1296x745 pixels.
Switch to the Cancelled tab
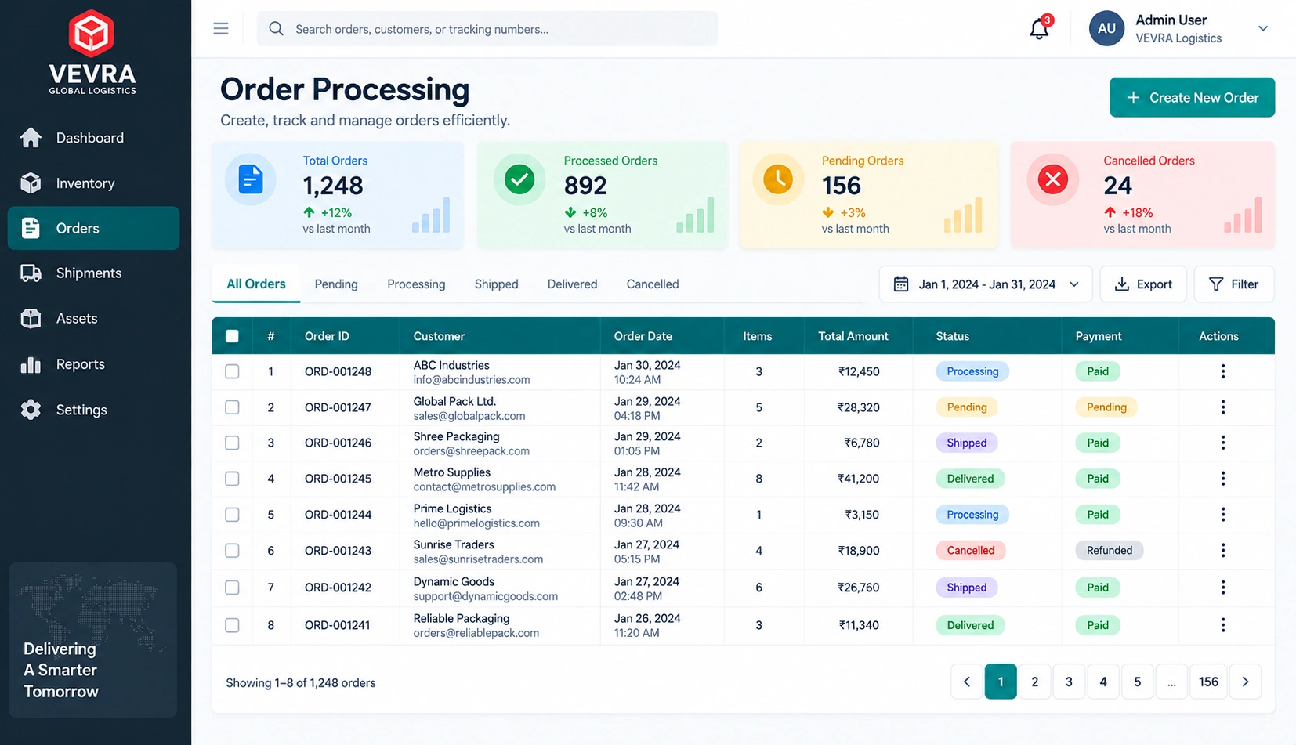click(x=653, y=284)
